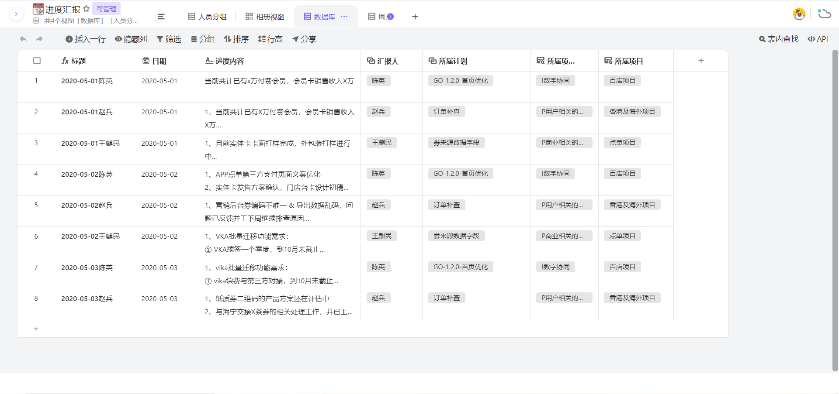Select row number 4
The image size is (839, 394).
[x=36, y=174]
